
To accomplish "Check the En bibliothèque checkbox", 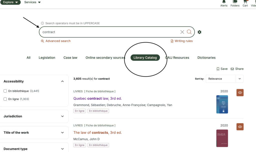I will [5, 91].
